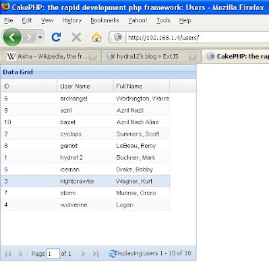Click the Drake, Bobby cell
The height and width of the screenshot is (270, 269).
click(142, 169)
